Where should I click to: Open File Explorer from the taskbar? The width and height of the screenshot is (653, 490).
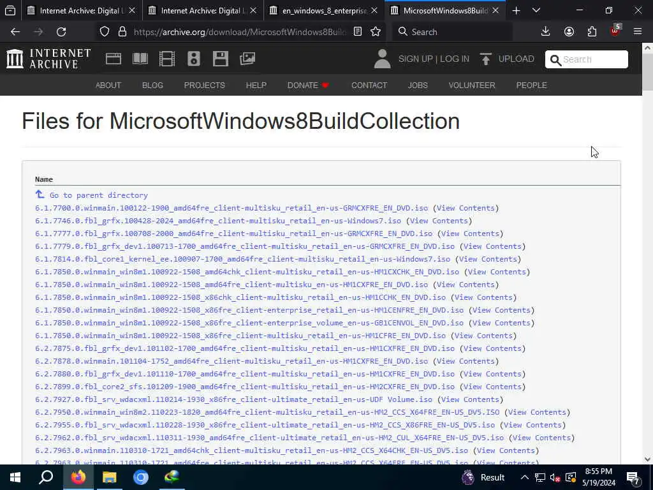point(110,477)
